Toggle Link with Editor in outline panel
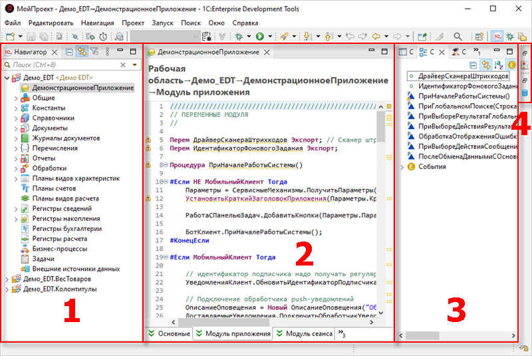 [x=487, y=65]
